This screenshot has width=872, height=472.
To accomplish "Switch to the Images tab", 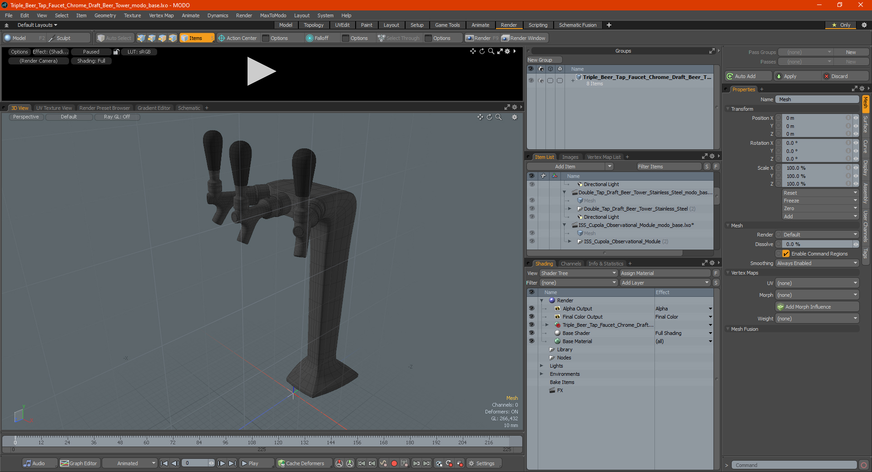I will click(570, 157).
